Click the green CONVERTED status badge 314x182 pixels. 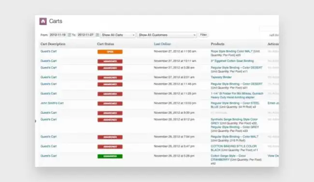point(110,156)
